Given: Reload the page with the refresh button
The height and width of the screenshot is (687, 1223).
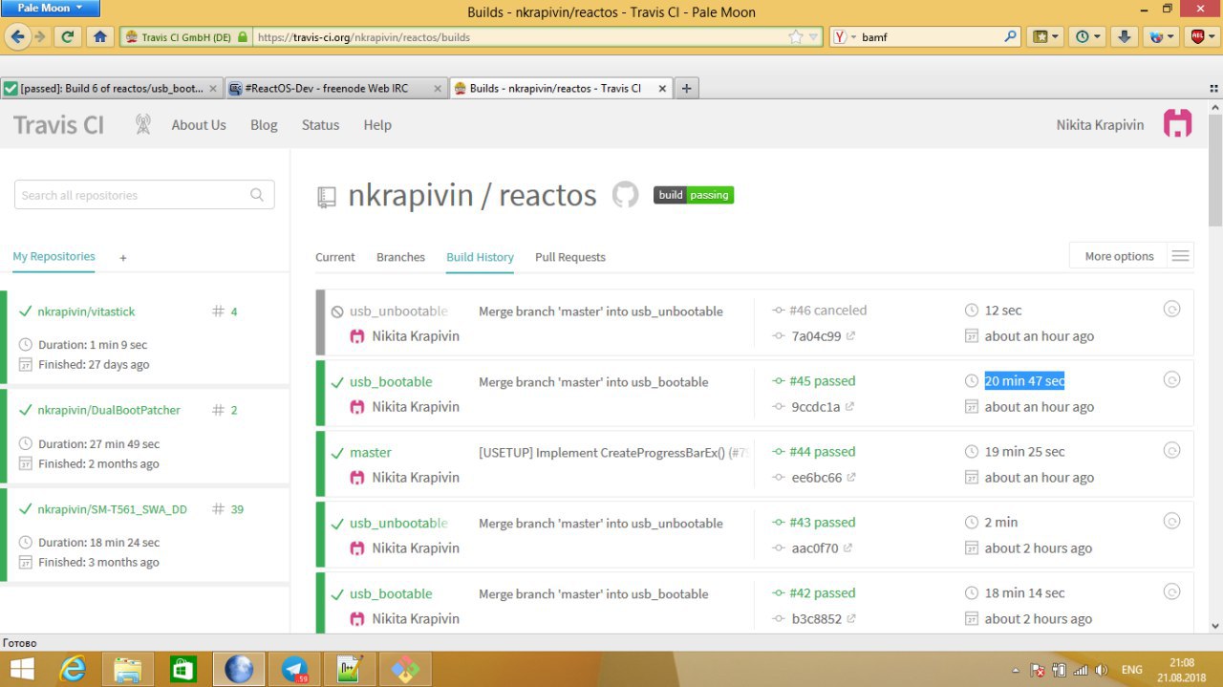Looking at the screenshot, I should click(67, 36).
